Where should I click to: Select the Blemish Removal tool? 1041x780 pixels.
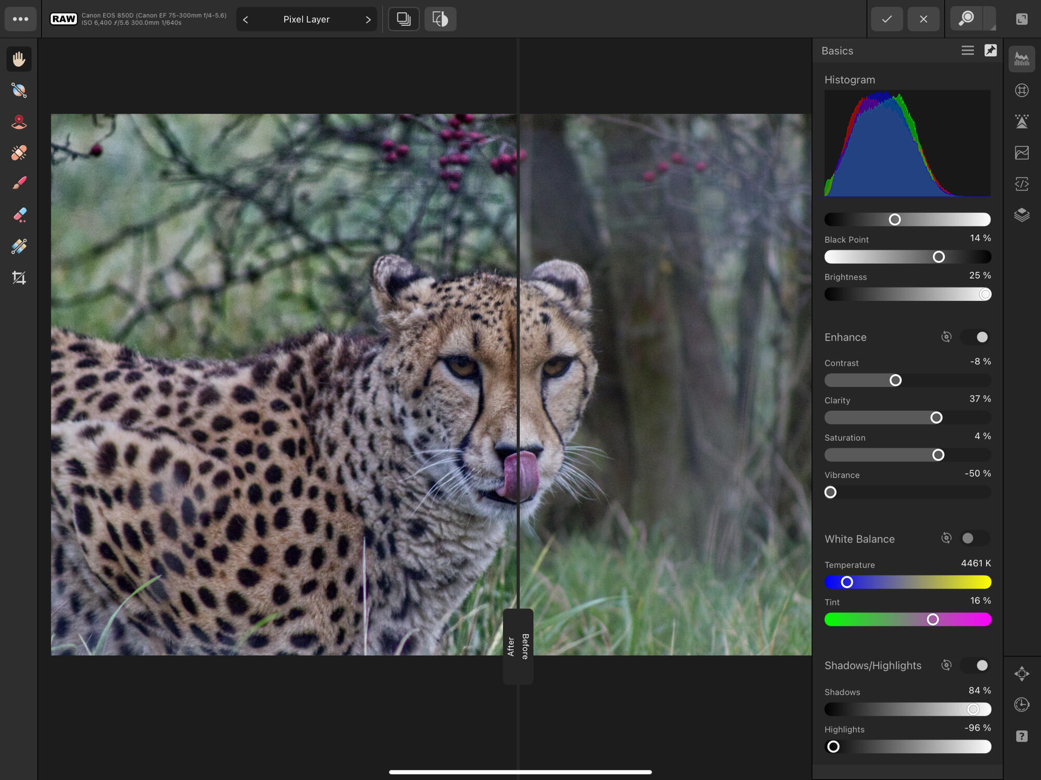point(19,153)
